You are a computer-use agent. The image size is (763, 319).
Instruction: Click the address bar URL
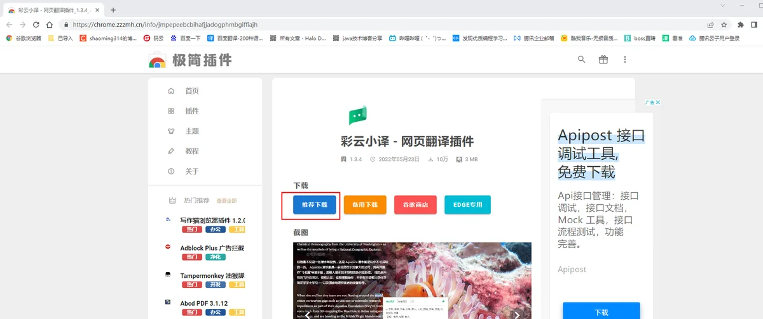pyautogui.click(x=165, y=25)
